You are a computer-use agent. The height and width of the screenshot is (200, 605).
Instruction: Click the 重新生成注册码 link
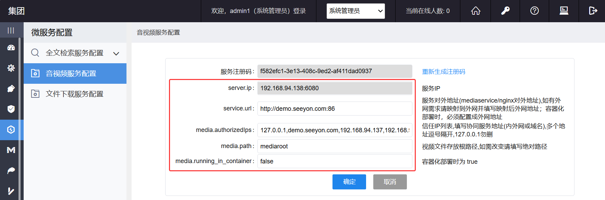click(444, 71)
